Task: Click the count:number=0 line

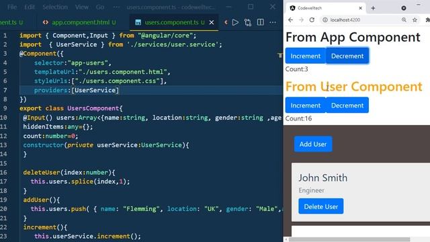Action: 50,136
